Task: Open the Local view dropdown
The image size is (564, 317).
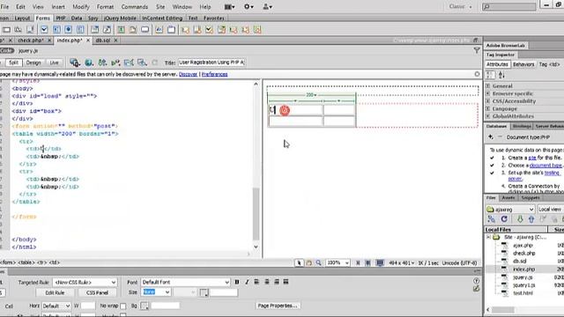Action: pos(550,210)
